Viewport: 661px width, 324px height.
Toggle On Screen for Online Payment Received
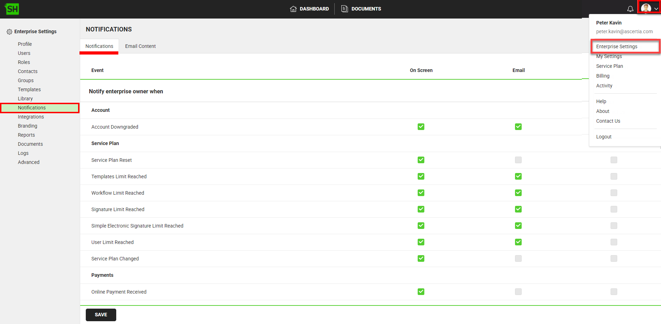tap(421, 292)
